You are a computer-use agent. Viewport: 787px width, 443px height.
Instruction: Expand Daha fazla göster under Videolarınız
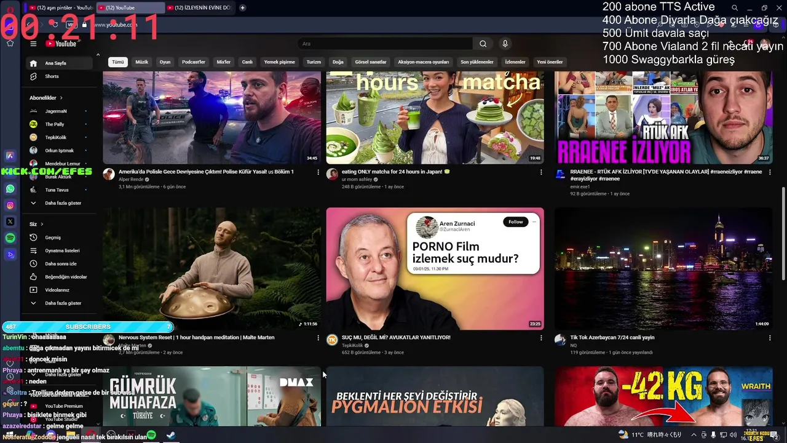coord(60,303)
